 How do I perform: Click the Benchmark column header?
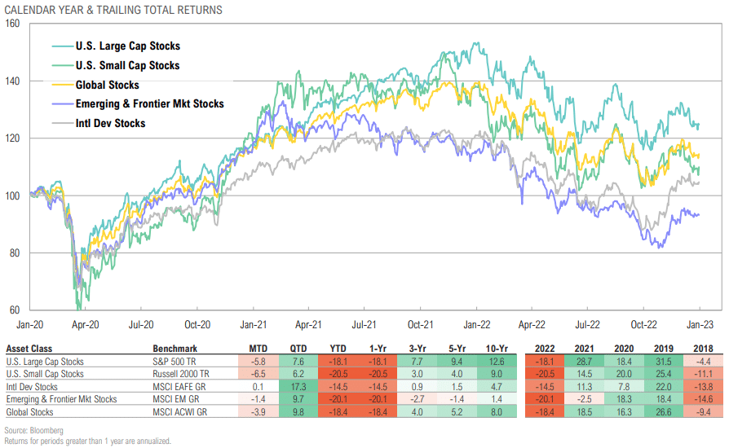click(x=175, y=349)
